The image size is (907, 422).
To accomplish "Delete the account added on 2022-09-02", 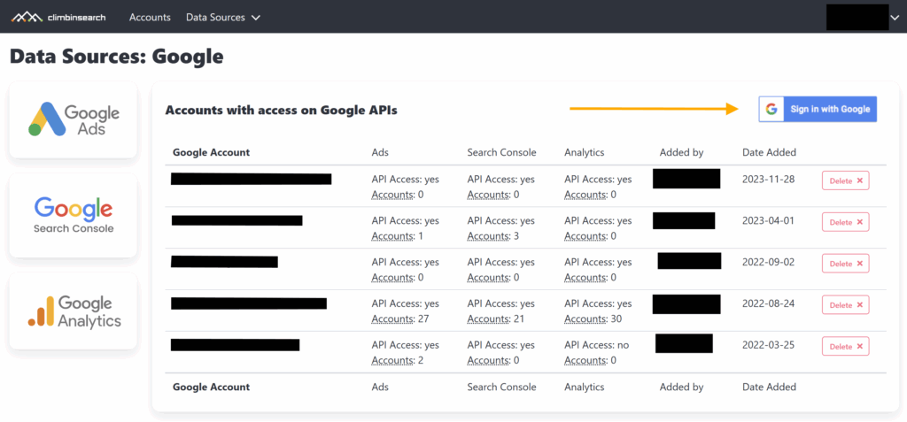I will pyautogui.click(x=845, y=264).
